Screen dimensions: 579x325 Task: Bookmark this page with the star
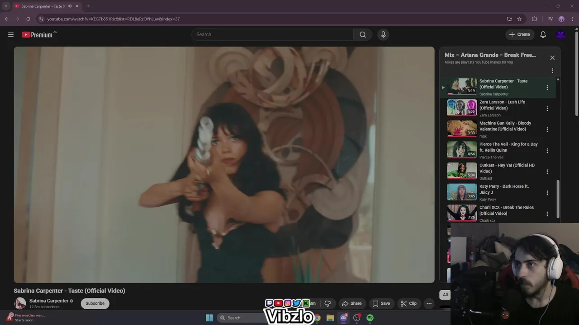pos(519,19)
